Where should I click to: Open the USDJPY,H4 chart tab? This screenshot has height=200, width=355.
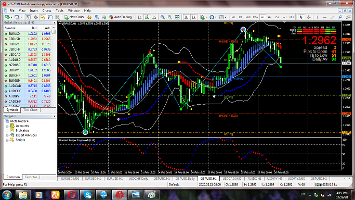(x=274, y=179)
